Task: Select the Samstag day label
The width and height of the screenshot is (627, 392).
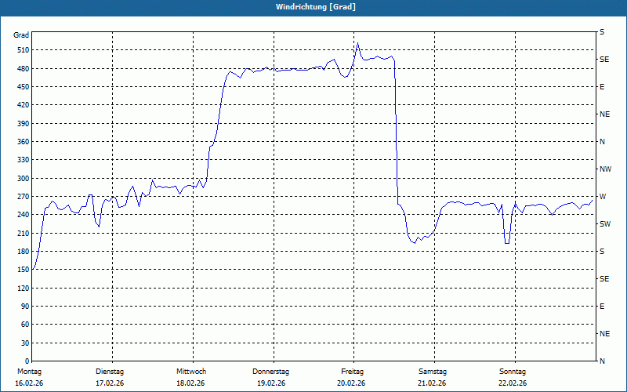Action: 432,372
